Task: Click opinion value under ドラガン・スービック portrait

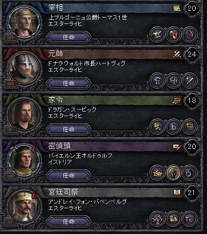Action: pyautogui.click(x=11, y=130)
